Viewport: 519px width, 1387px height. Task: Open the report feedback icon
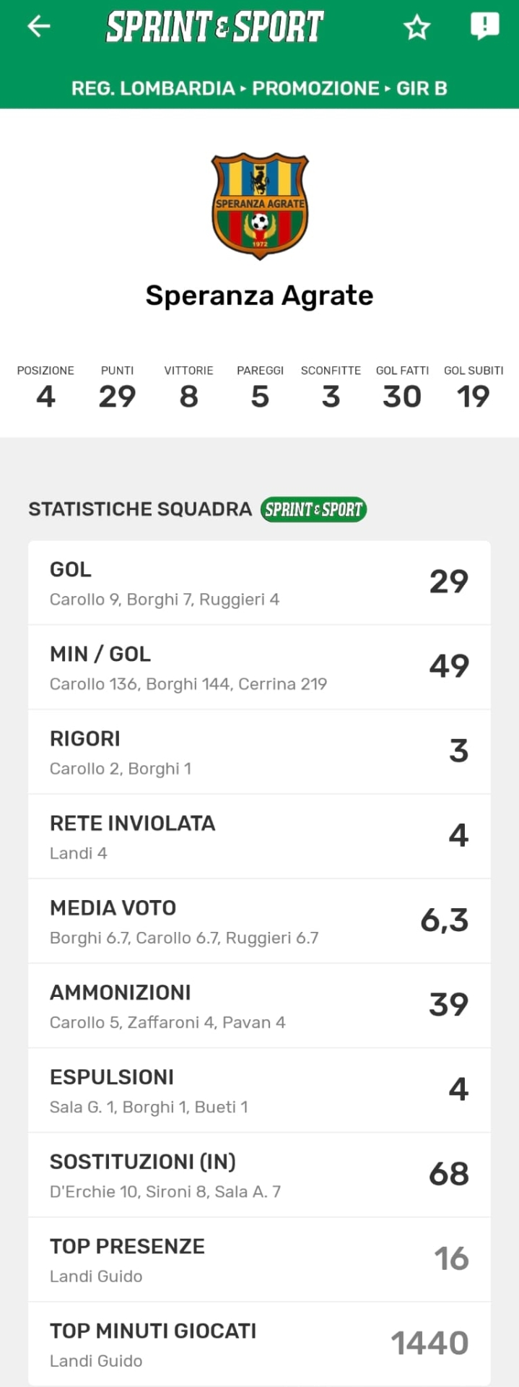(484, 27)
